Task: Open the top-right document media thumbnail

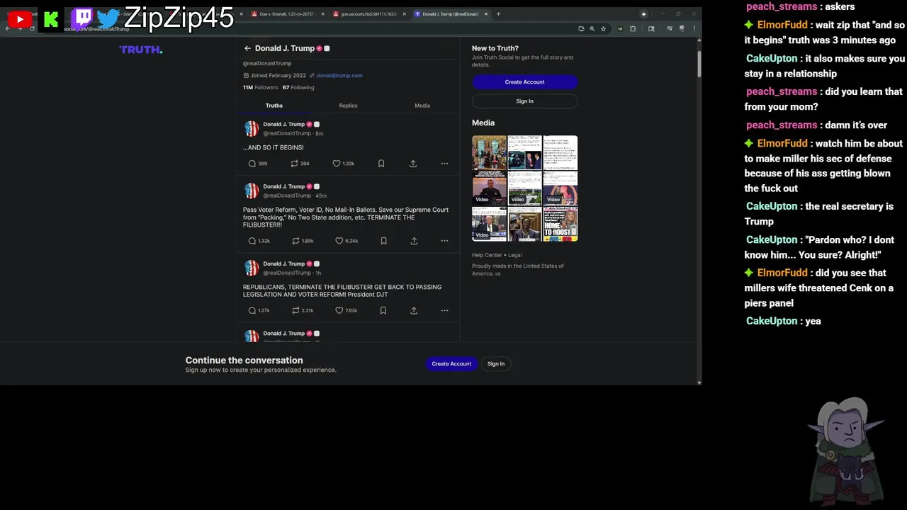Action: click(560, 152)
